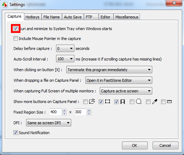Viewport: 184px width, 155px height.
Task: Confirm settings with the OK button
Action: (x=135, y=145)
